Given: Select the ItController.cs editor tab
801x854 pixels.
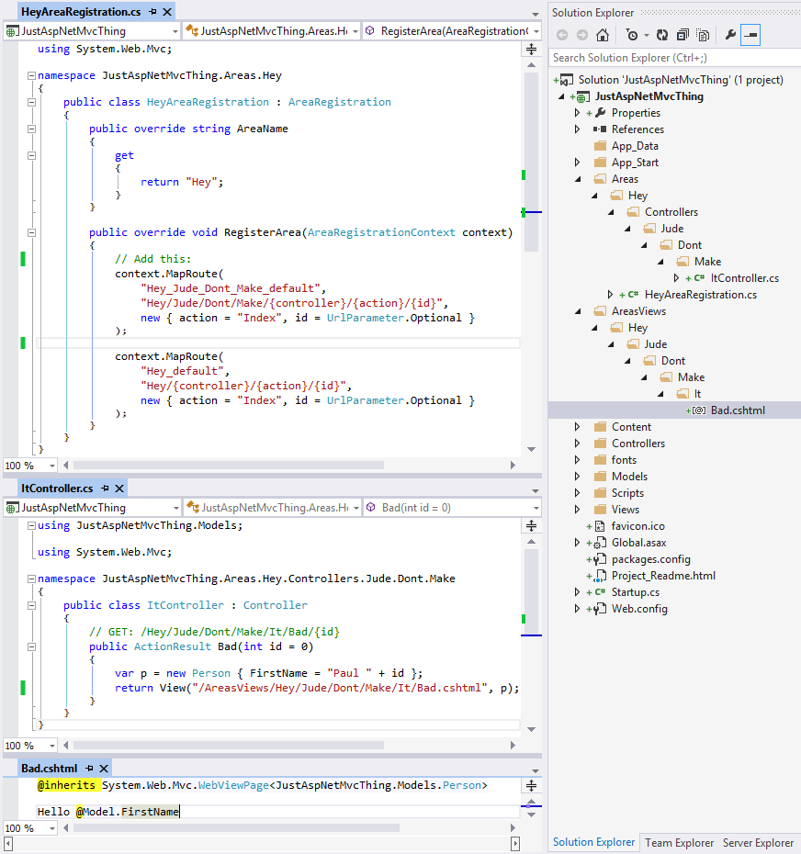Looking at the screenshot, I should (57, 489).
